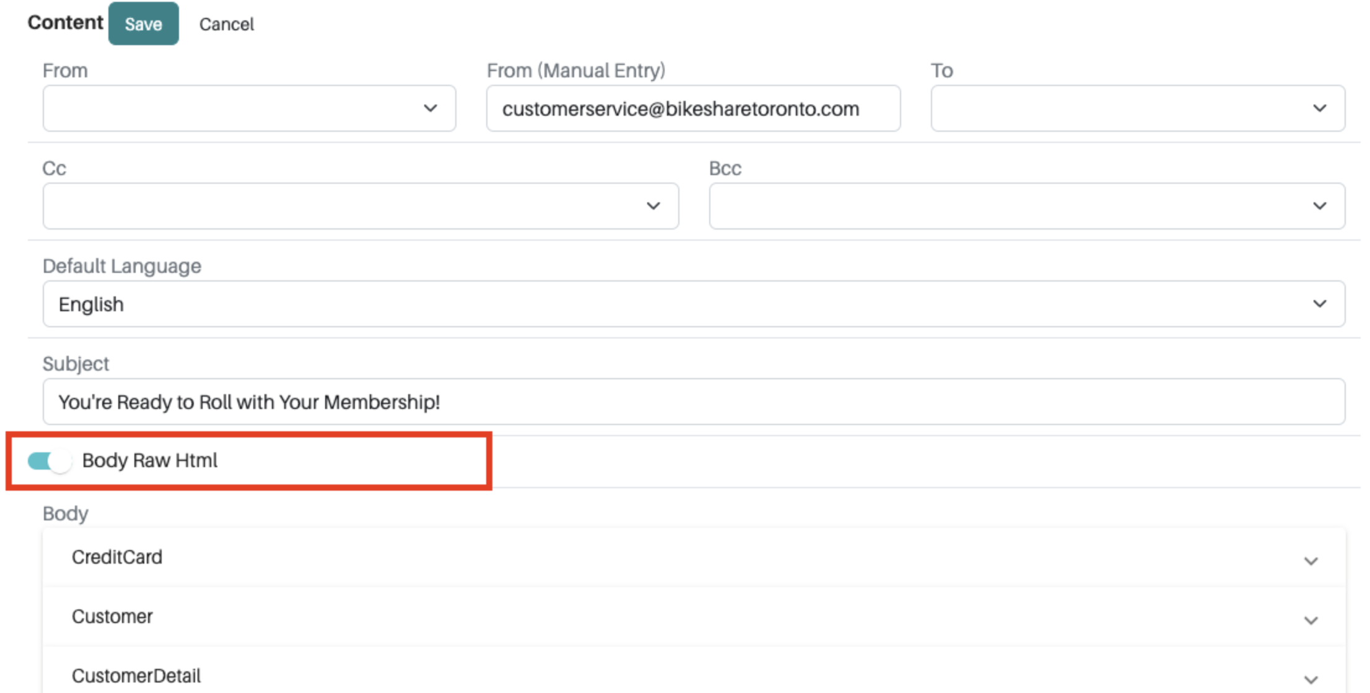This screenshot has width=1370, height=693.
Task: Click the Default Language chevron
Action: [1319, 304]
